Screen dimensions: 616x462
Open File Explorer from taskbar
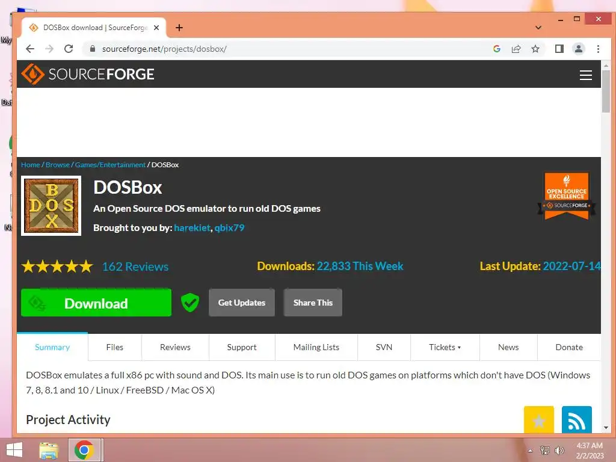point(49,450)
